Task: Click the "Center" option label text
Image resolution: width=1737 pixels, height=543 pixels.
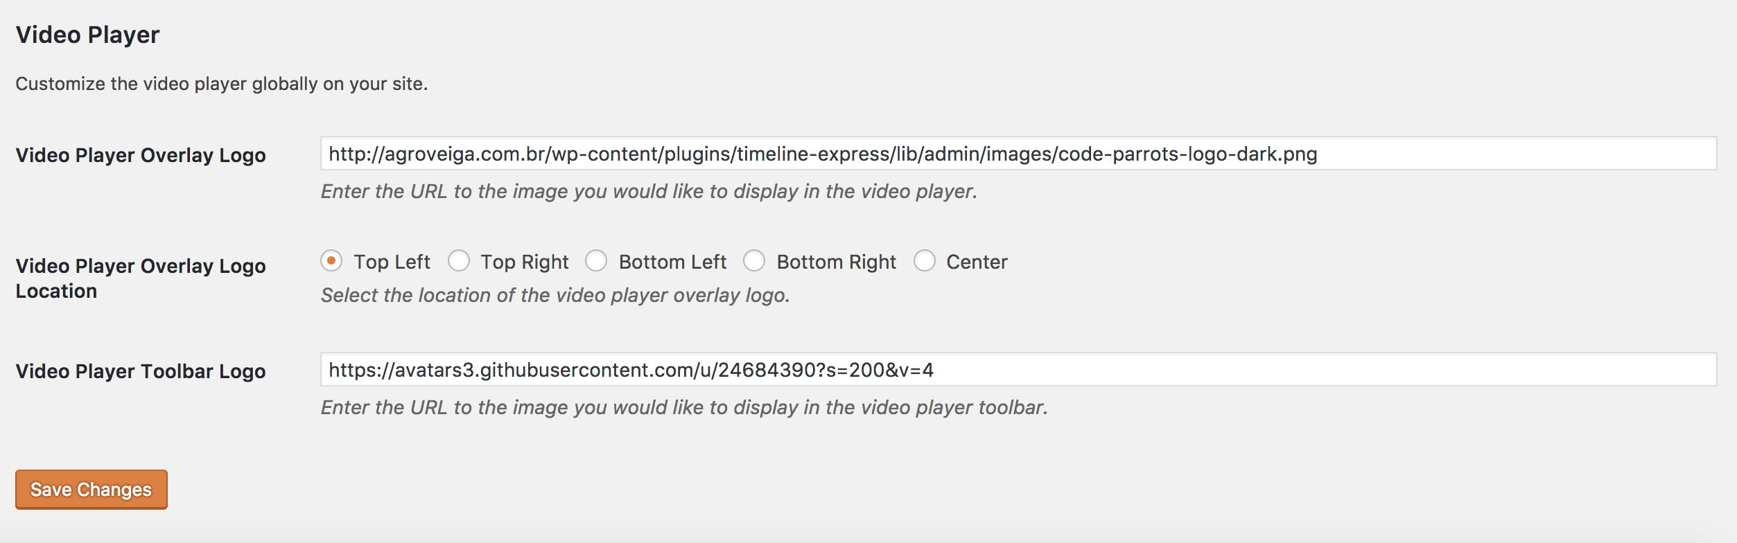Action: (x=977, y=262)
